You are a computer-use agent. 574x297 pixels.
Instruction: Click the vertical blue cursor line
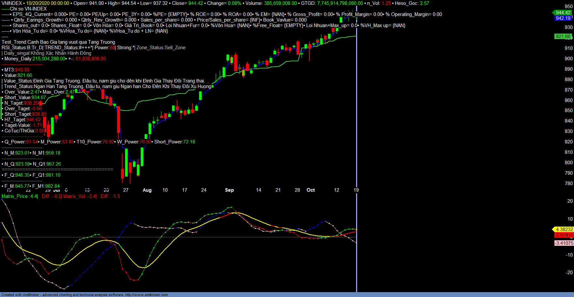[x=356, y=130]
